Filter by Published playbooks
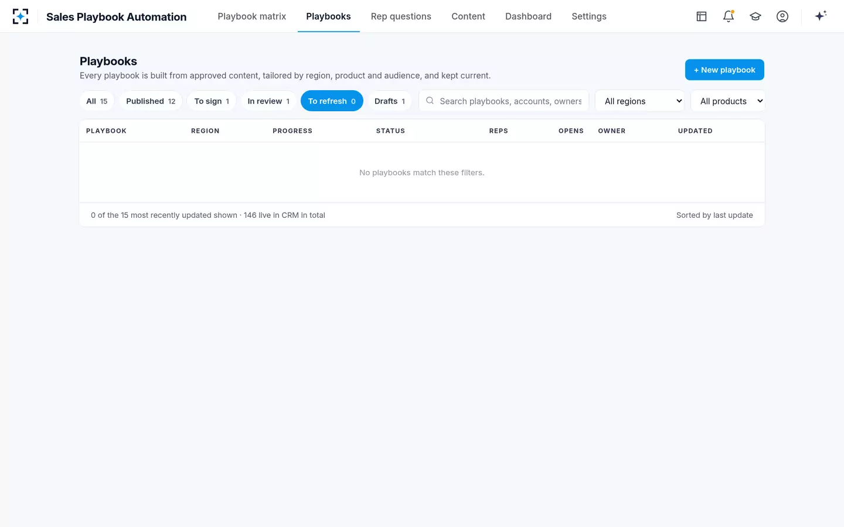Viewport: 844px width, 527px height. pos(151,101)
